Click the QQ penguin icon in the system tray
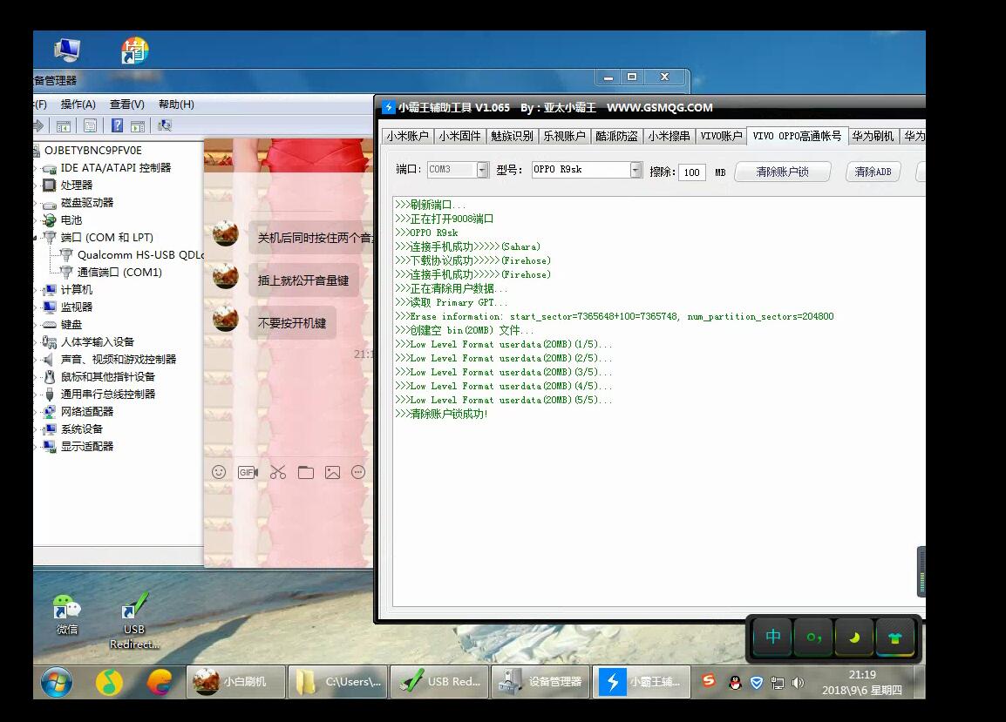 [x=735, y=683]
